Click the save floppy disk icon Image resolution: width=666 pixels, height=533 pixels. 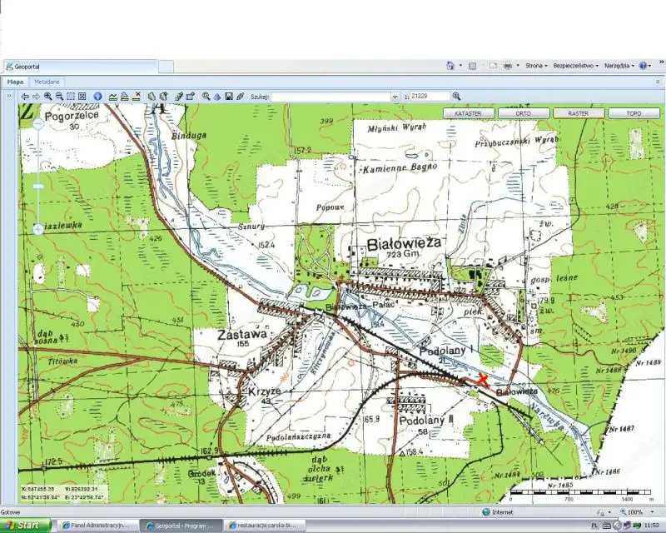[229, 97]
